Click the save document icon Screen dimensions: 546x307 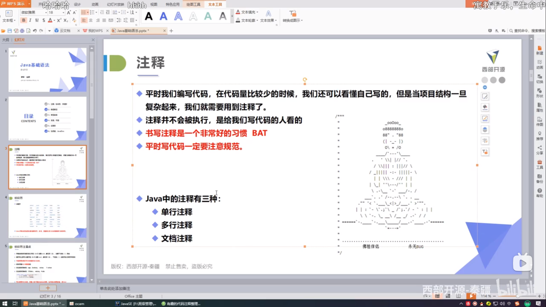[x=10, y=31]
